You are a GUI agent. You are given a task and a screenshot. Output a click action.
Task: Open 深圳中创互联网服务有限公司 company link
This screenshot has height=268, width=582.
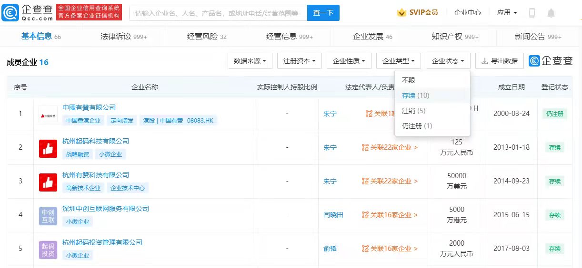click(x=106, y=209)
